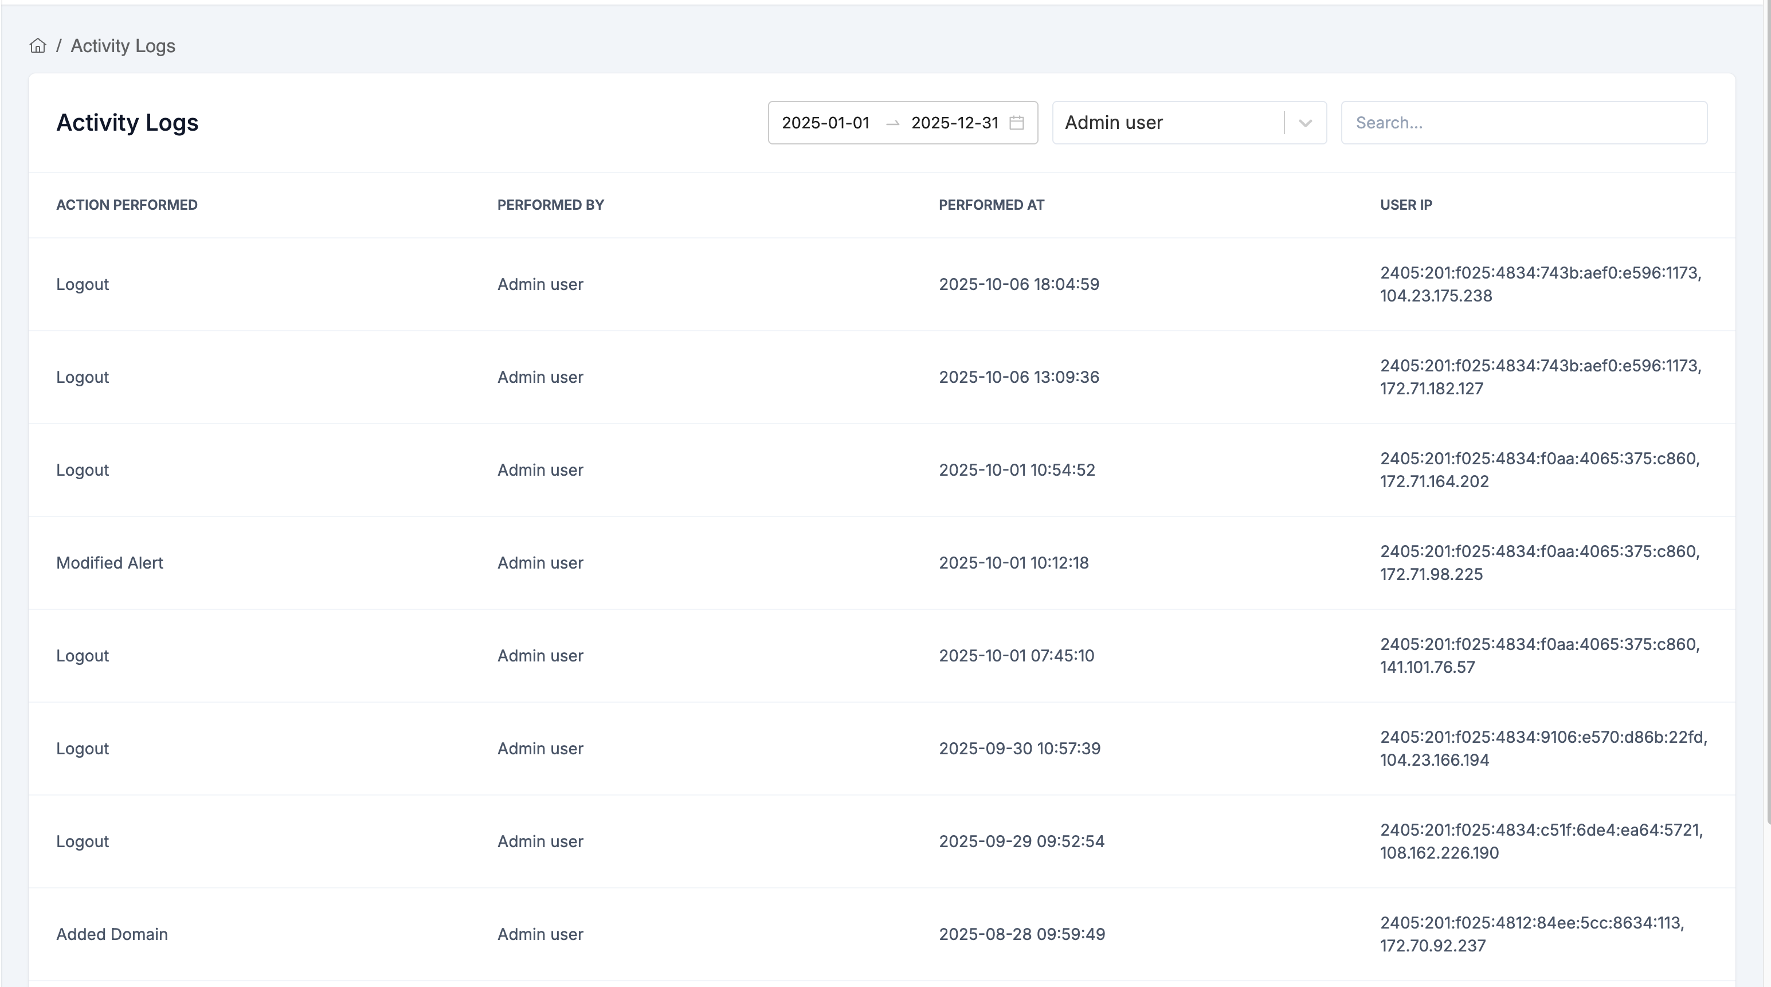Open the calendar icon in date range picker
1771x987 pixels.
(x=1017, y=123)
